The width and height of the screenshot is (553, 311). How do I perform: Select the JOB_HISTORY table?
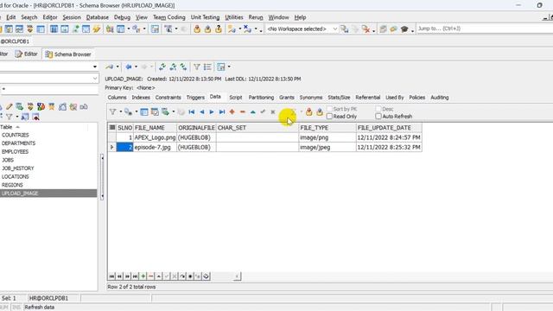pos(17,168)
